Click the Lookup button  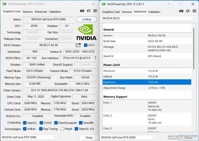[x=86, y=19]
